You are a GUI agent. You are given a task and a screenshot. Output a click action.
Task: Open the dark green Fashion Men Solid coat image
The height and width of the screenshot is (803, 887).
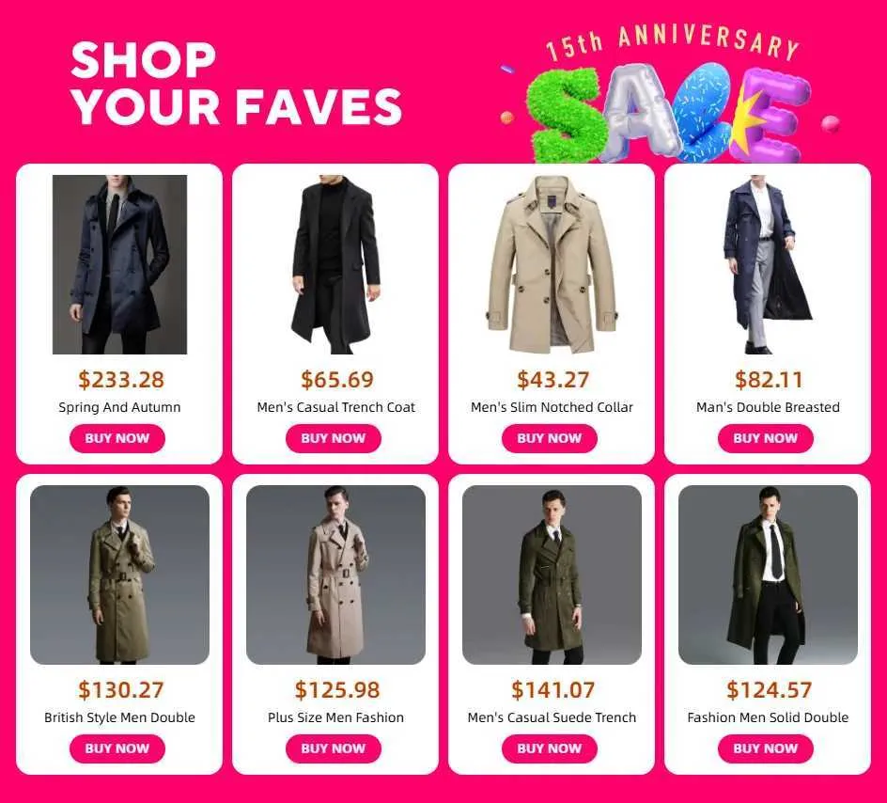click(768, 575)
